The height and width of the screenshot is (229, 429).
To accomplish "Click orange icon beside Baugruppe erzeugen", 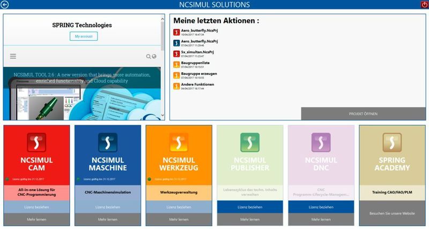I will click(x=176, y=75).
